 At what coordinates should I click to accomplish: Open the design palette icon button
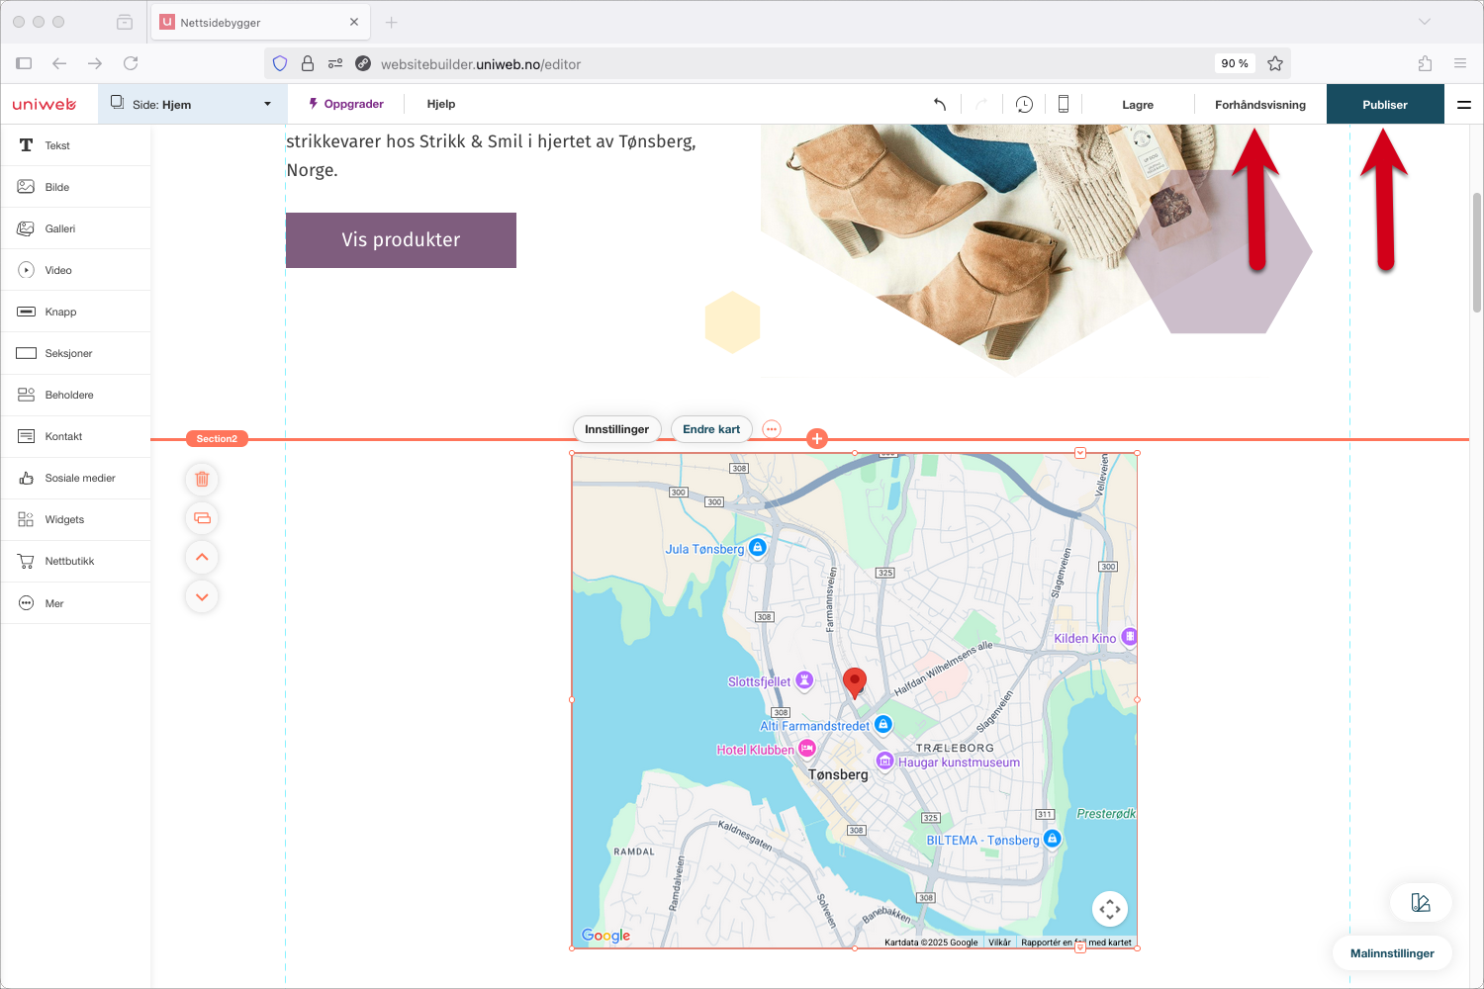tap(1421, 902)
